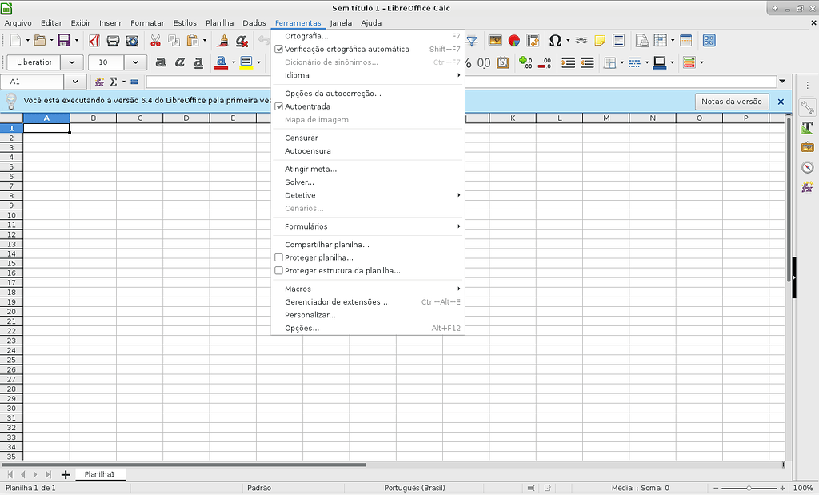Expand the Detetive submenu
This screenshot has width=819, height=495.
coord(368,195)
